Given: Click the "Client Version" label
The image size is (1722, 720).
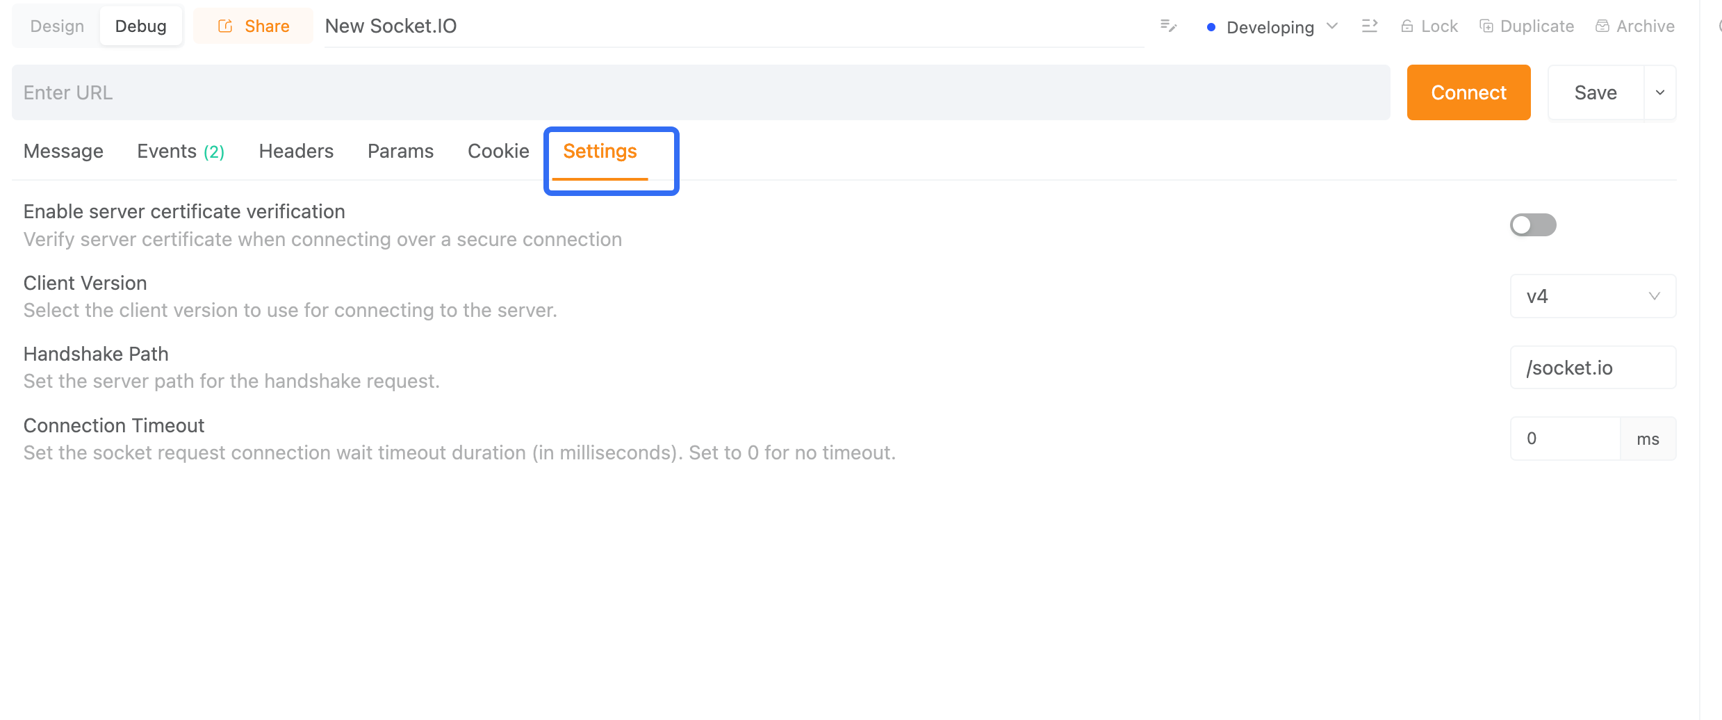Looking at the screenshot, I should click(85, 283).
